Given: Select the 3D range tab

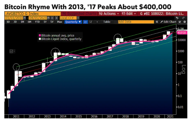Looking at the screenshot, I should click(15, 22).
